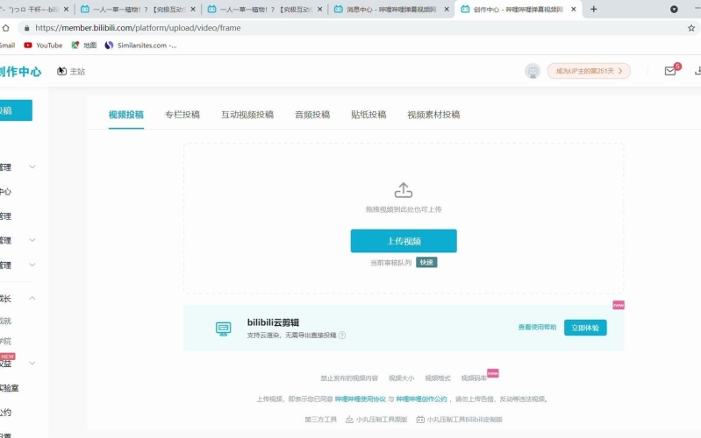Open the 地图 maps bookmark
Image resolution: width=701 pixels, height=438 pixels.
84,45
